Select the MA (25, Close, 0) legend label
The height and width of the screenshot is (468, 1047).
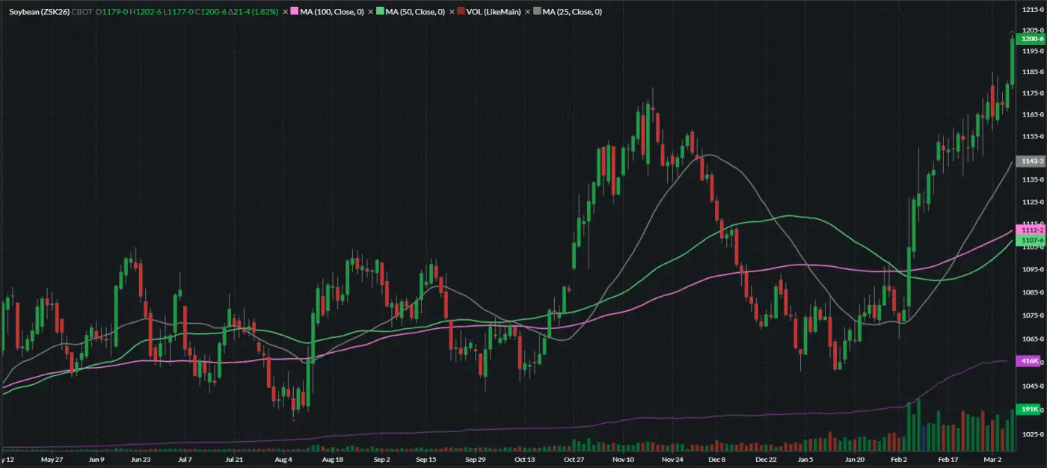click(x=572, y=12)
